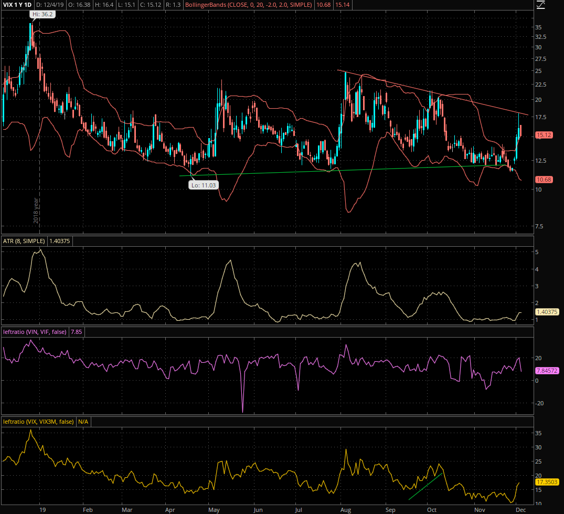The width and height of the screenshot is (564, 514).
Task: Select the leftratio (VIX, VIX3M, false) study label
Action: (x=38, y=422)
